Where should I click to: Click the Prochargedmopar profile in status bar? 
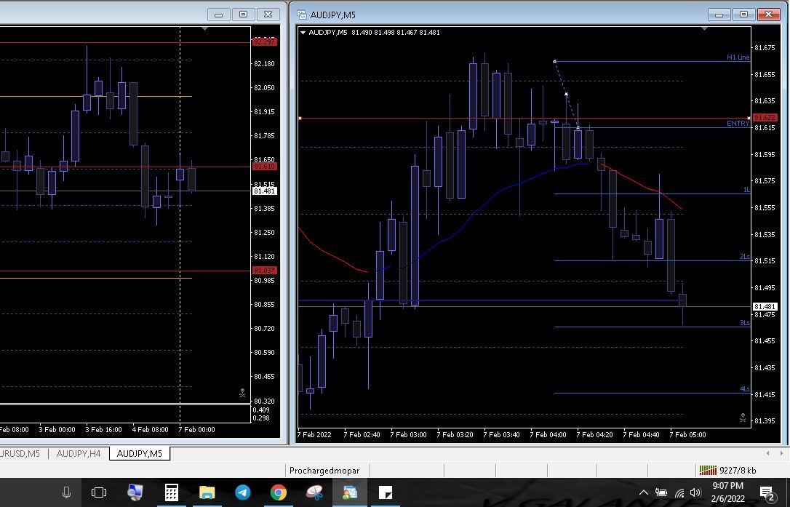coord(324,471)
